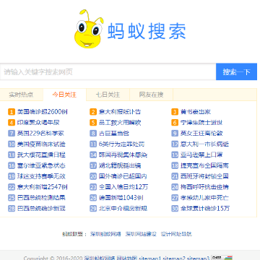Viewport: 260px width, 260px height.
Task: Open the sitemap1 footer link
Action: tap(149, 258)
